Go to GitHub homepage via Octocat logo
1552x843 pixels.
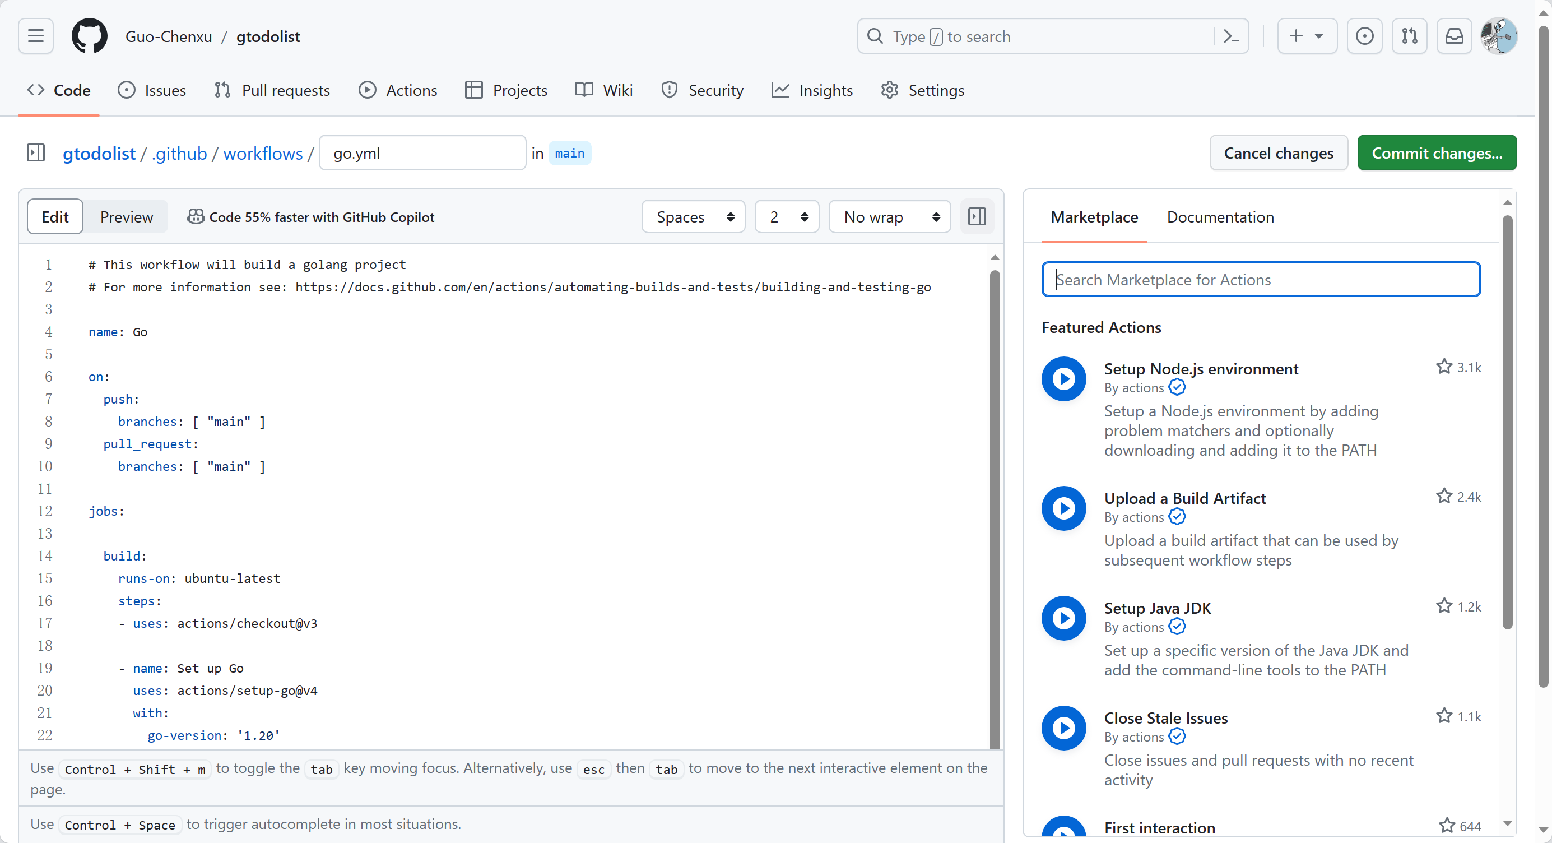[89, 36]
